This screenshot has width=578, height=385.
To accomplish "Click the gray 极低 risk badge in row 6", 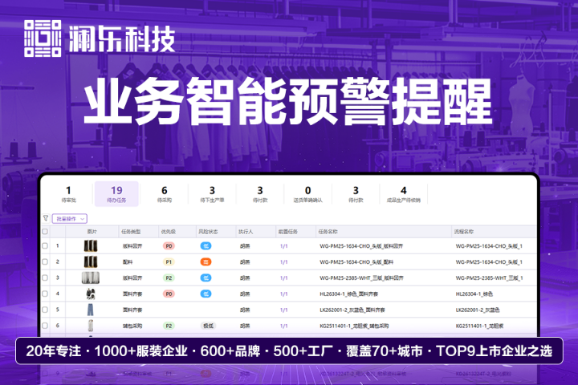I will pos(208,326).
